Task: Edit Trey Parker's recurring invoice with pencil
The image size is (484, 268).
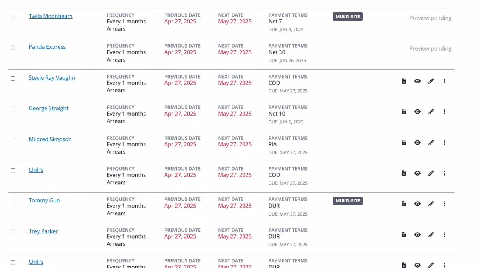Action: pos(431,235)
